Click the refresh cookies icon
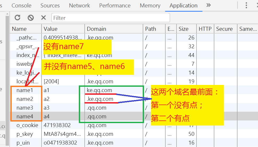The height and width of the screenshot is (147, 258). click(18, 18)
